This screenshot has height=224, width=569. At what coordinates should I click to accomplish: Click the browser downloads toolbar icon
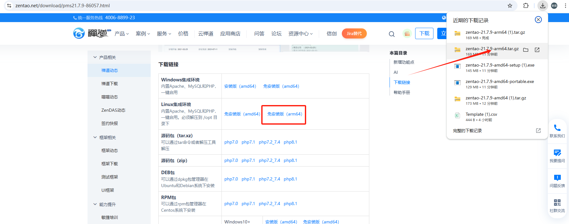pos(542,6)
